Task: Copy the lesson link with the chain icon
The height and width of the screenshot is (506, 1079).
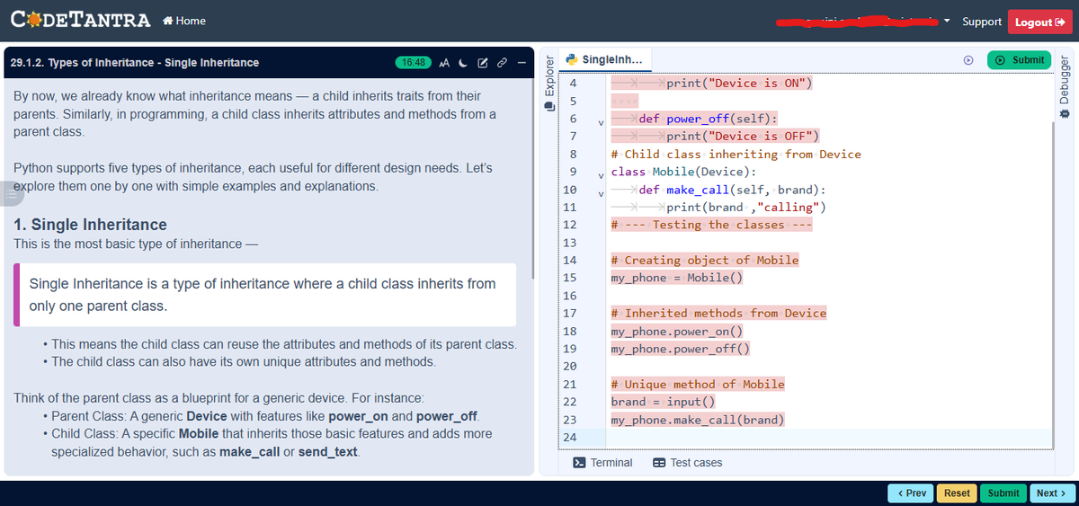Action: point(501,63)
